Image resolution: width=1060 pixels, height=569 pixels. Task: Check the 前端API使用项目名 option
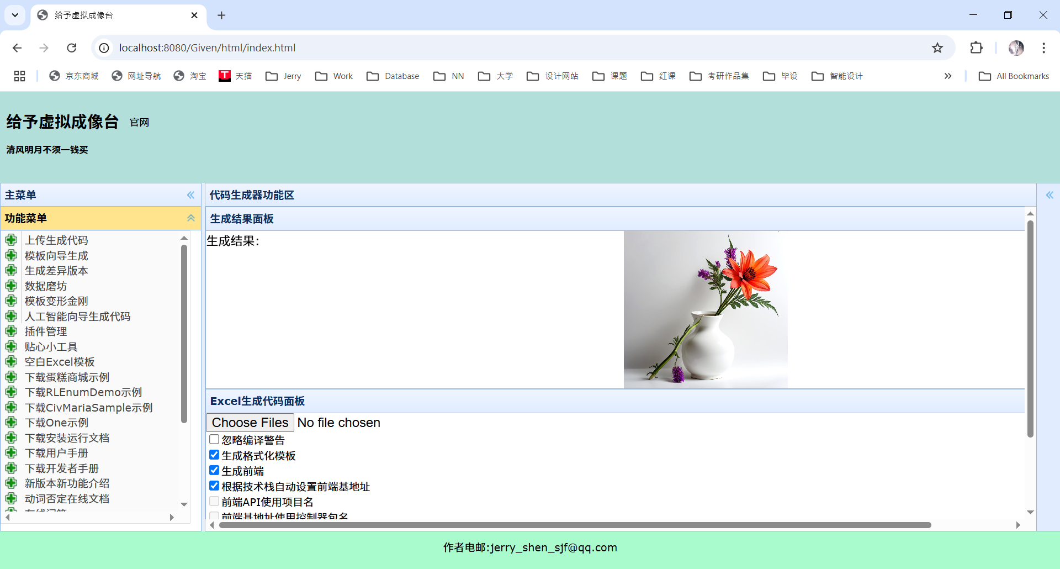tap(214, 501)
